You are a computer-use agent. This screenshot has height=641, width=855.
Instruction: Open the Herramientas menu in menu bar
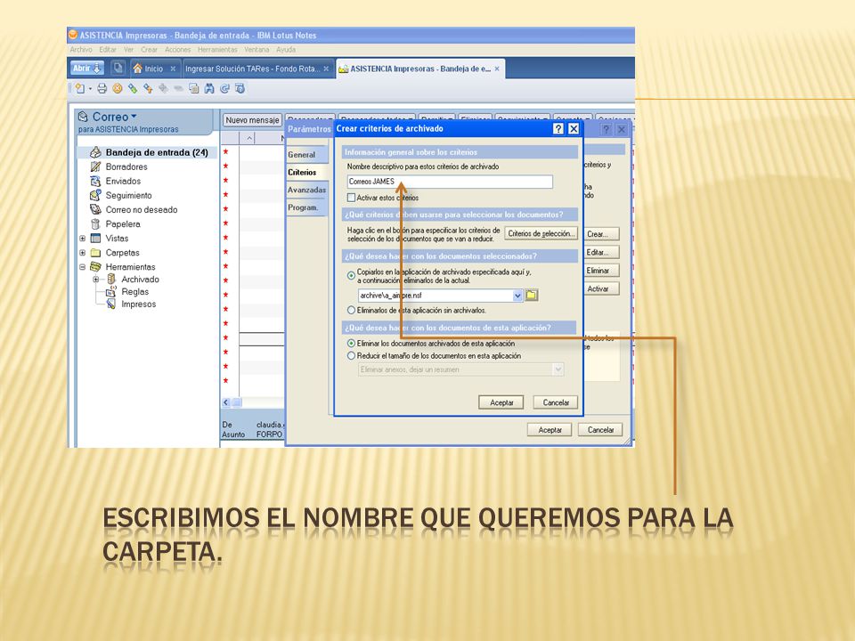click(x=217, y=50)
